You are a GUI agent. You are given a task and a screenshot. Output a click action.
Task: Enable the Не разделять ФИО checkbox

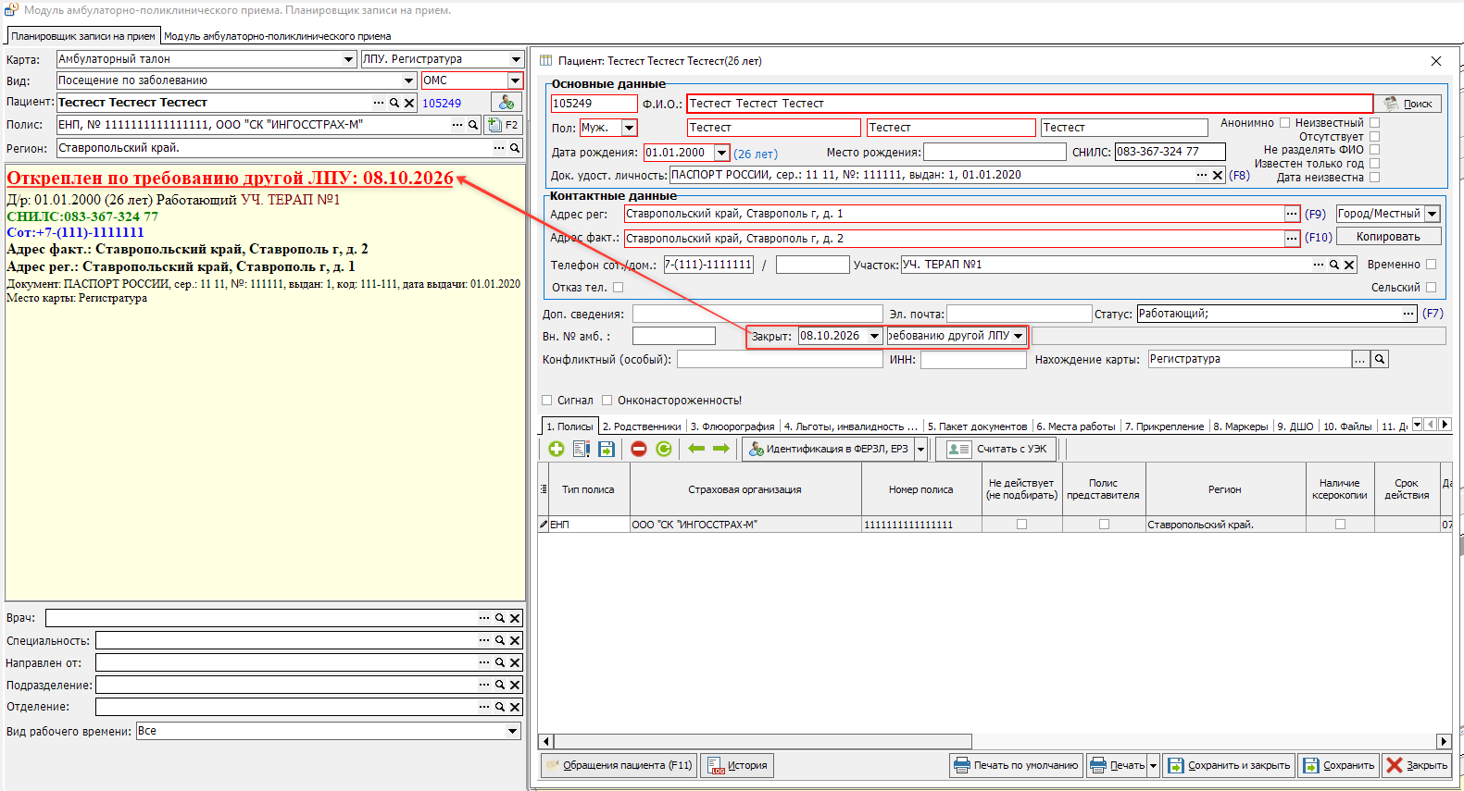coord(1374,149)
